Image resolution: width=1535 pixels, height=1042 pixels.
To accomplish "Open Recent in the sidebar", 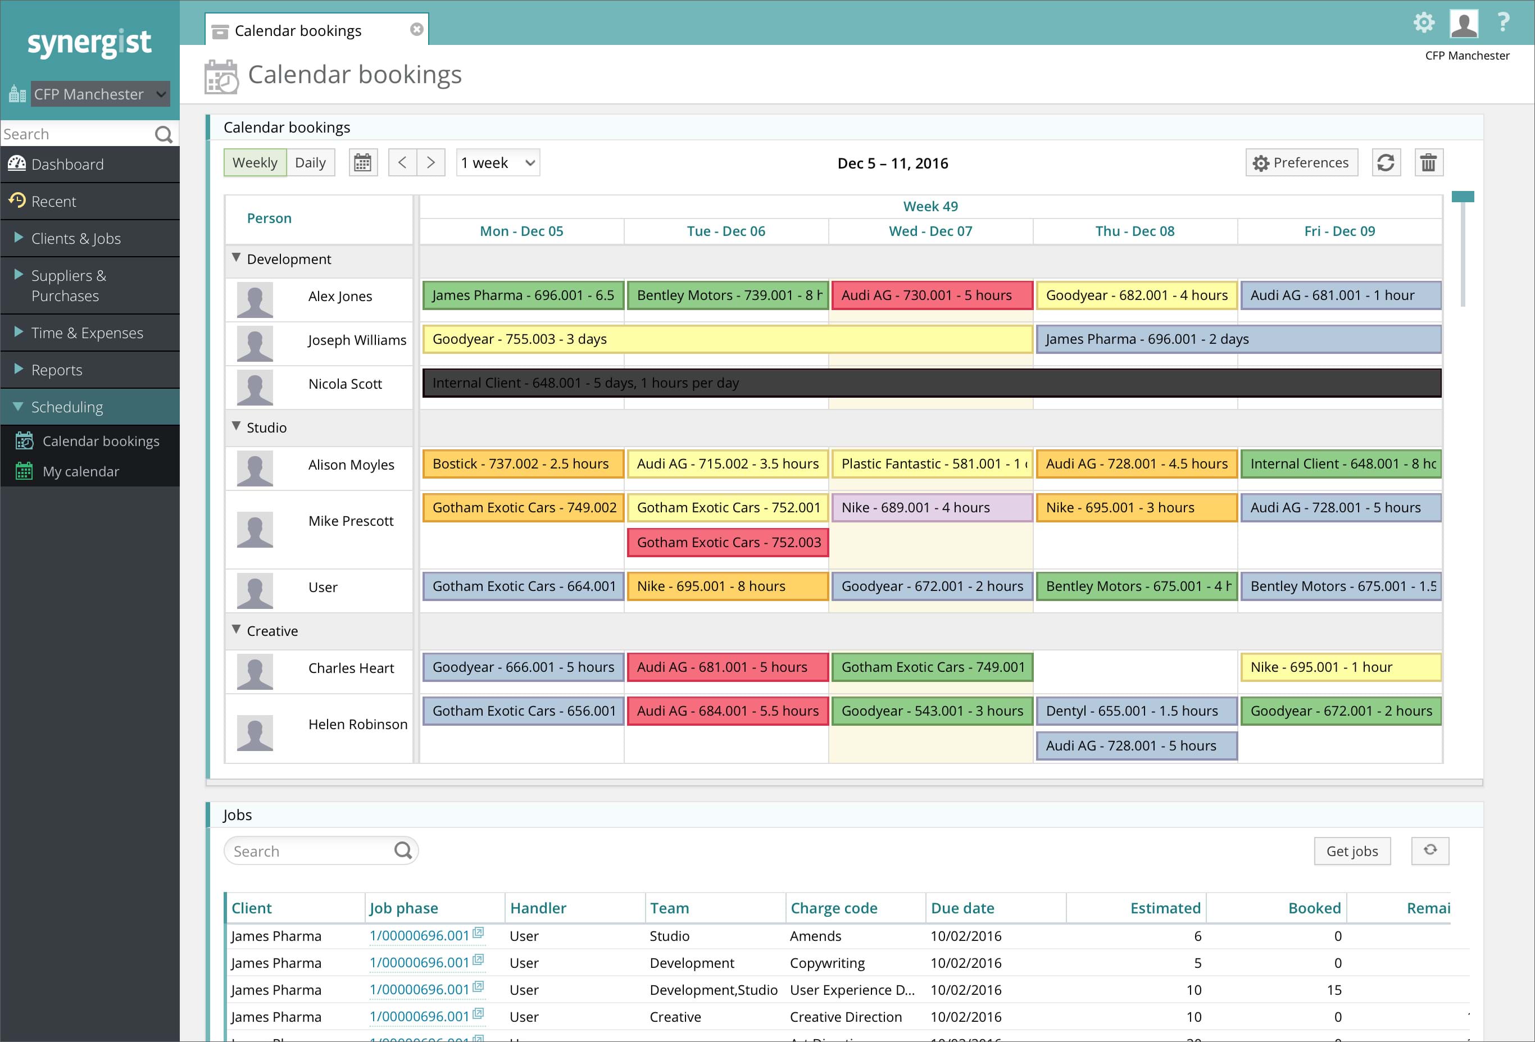I will pyautogui.click(x=90, y=202).
